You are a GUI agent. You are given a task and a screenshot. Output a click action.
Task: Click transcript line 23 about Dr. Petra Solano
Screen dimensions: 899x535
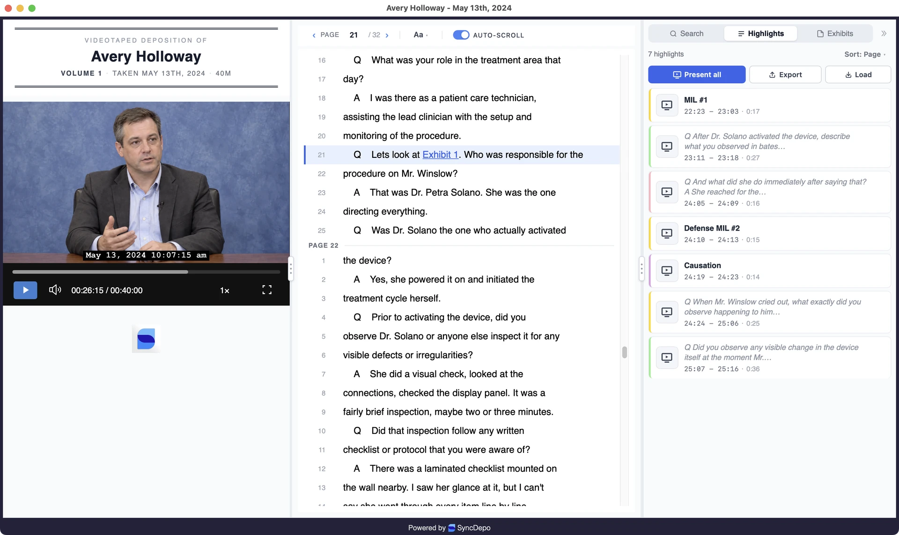tap(462, 193)
